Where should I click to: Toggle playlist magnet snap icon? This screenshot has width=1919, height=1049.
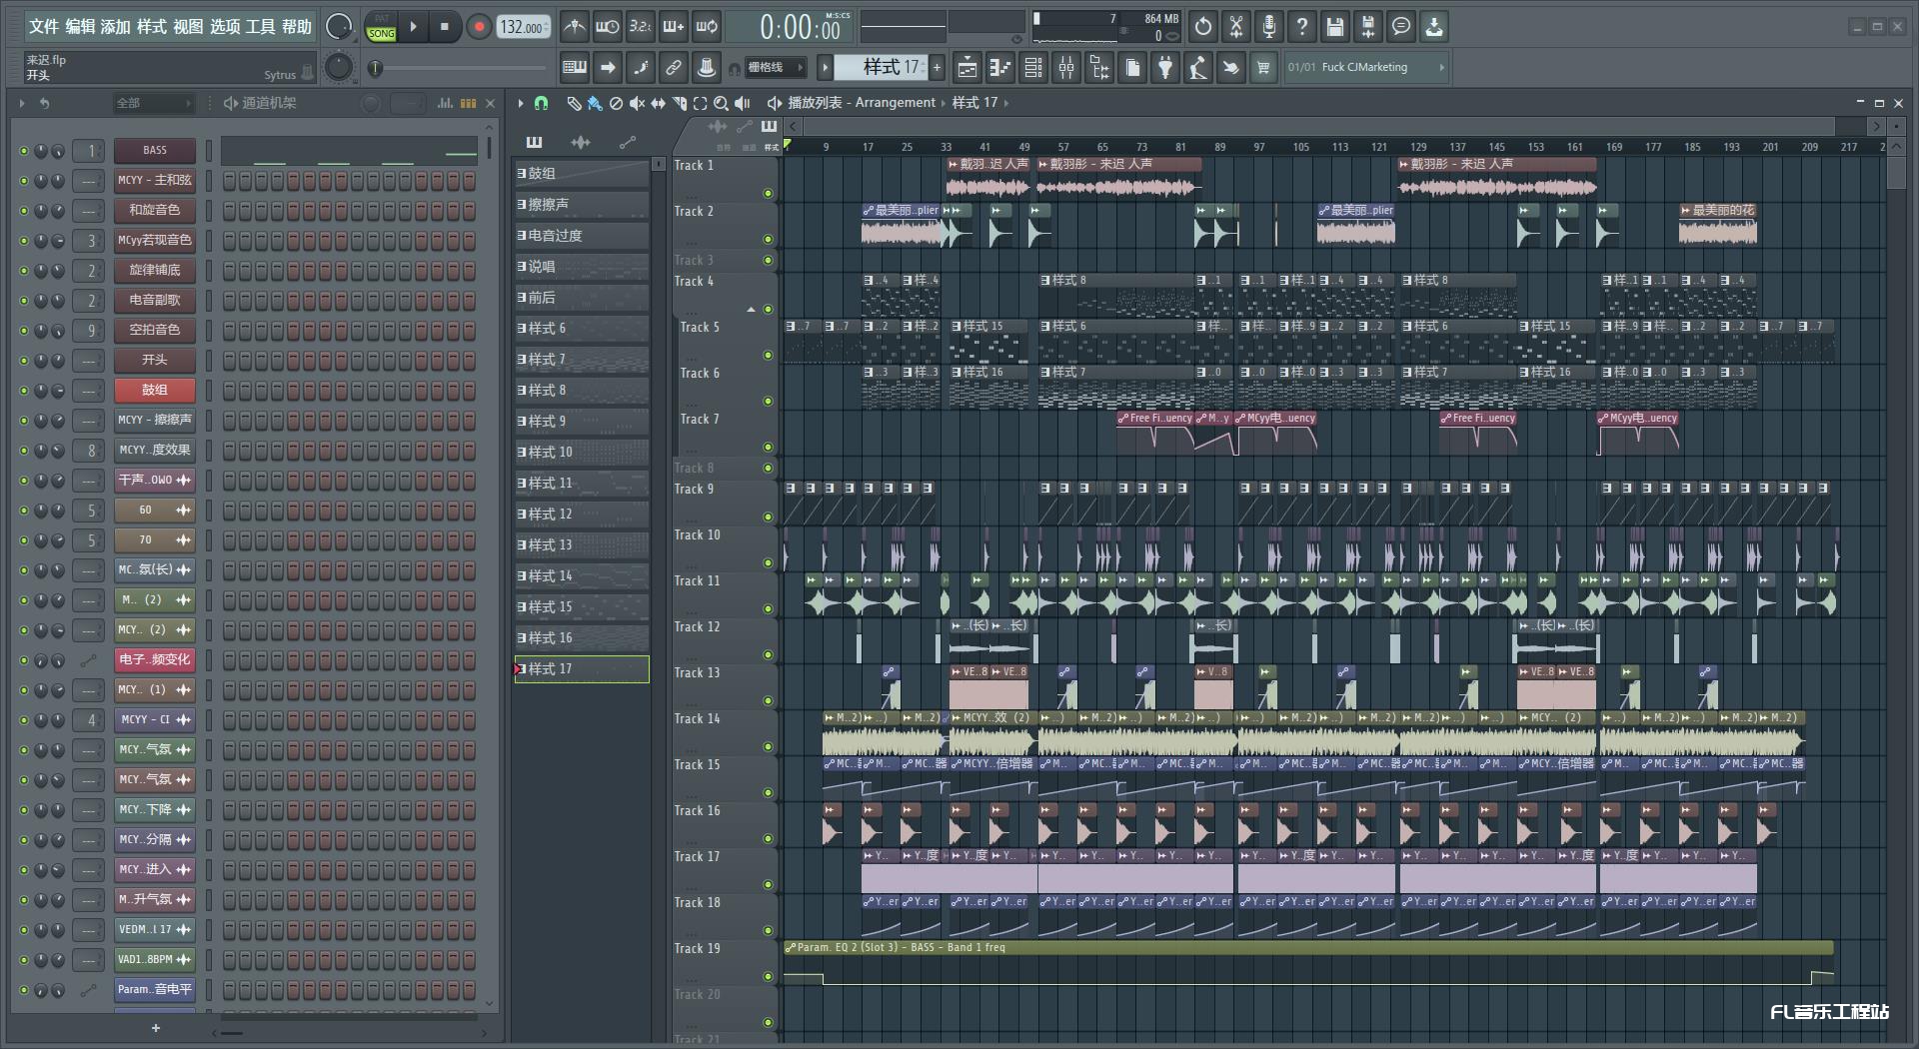coord(541,103)
